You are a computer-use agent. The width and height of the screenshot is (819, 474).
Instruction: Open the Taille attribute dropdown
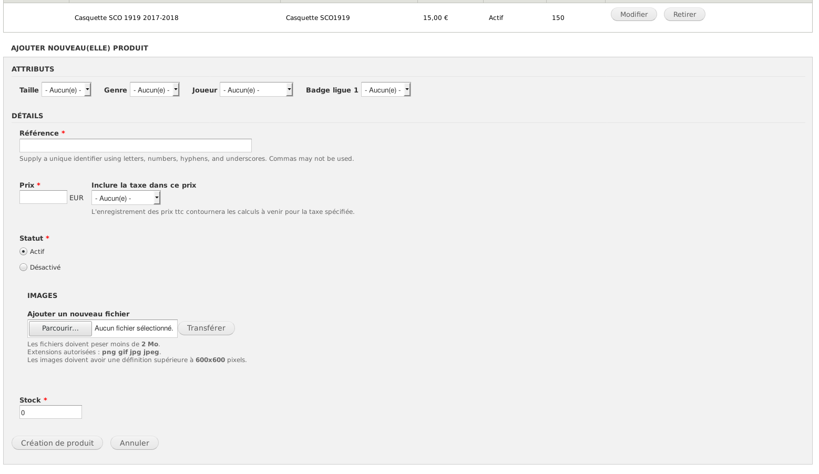tap(66, 90)
